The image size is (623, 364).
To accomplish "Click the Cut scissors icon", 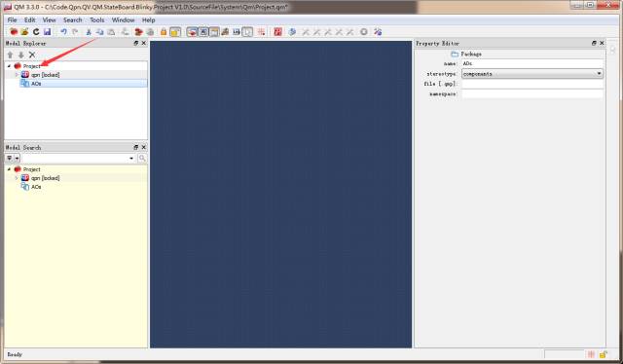I will [89, 32].
